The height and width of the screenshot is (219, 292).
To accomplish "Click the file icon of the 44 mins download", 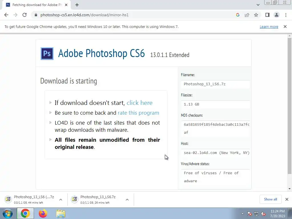I will tap(8, 199).
